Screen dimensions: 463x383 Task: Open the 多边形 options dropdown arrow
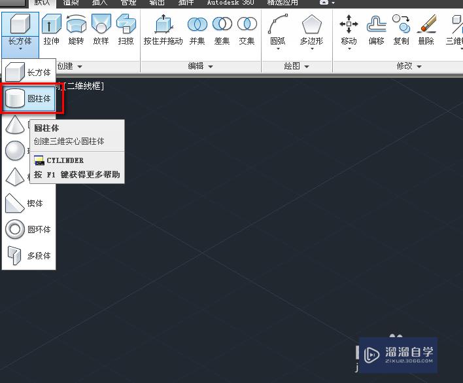coord(312,48)
